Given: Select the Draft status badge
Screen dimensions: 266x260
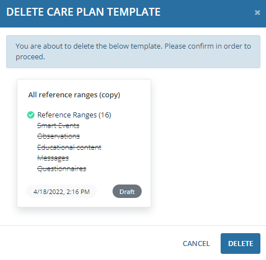Looking at the screenshot, I should click(127, 191).
